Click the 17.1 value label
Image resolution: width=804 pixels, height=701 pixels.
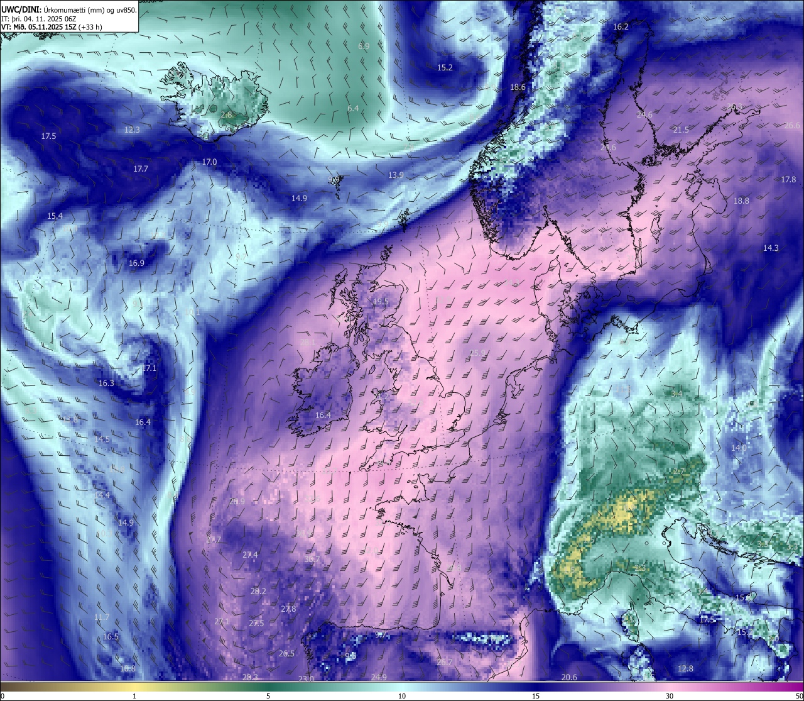tap(149, 368)
